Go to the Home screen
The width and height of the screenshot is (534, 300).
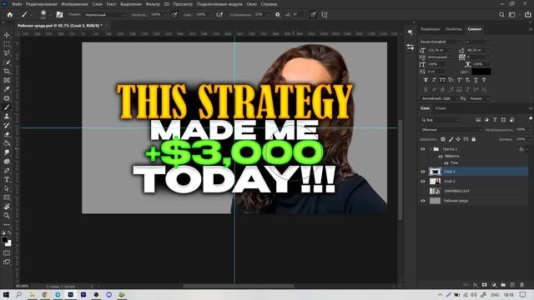pos(10,15)
